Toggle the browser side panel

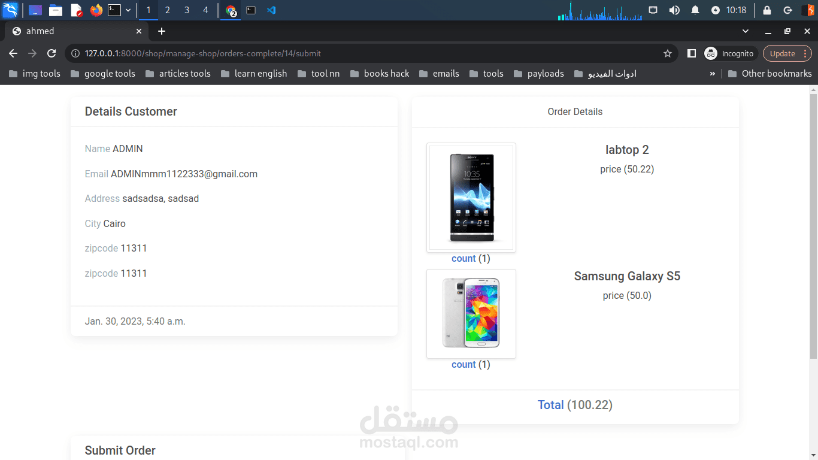692,53
